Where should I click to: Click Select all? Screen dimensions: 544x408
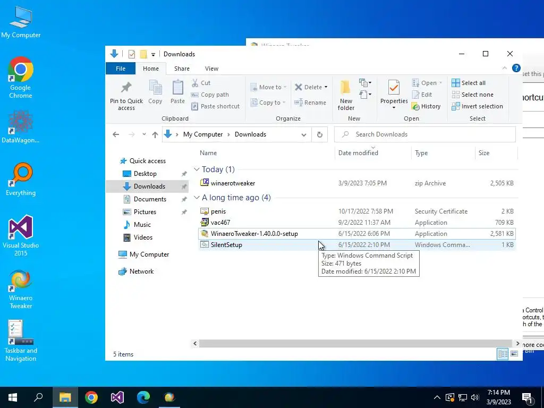coord(469,83)
